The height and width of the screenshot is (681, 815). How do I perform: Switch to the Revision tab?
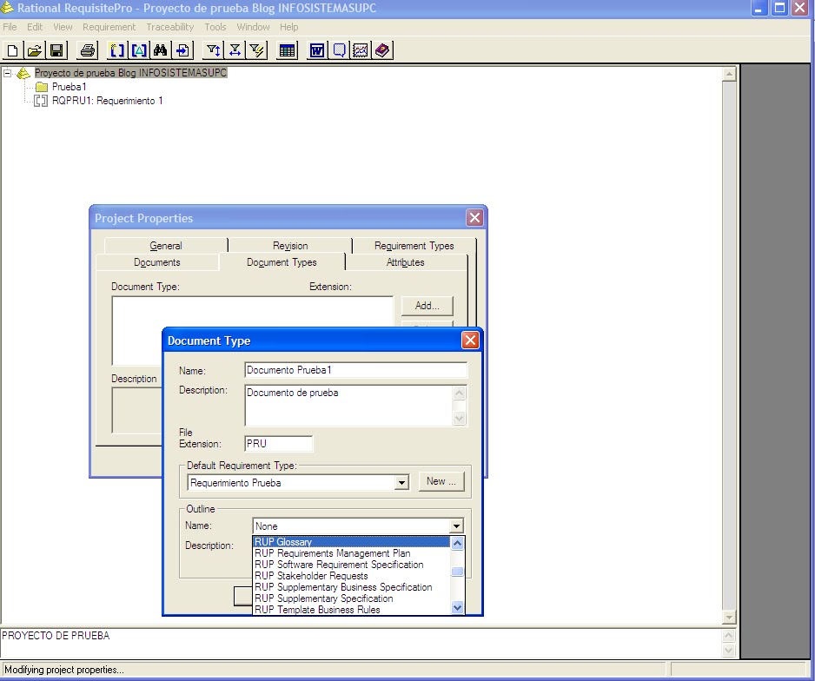click(x=290, y=246)
